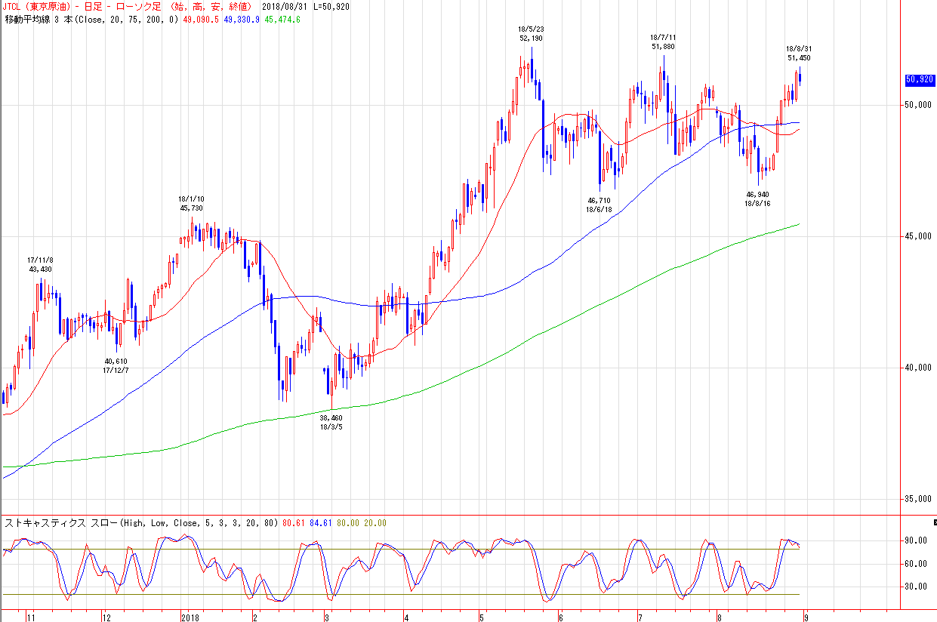Click the month 11 label on date axis
This screenshot has width=937, height=622.
[31, 617]
